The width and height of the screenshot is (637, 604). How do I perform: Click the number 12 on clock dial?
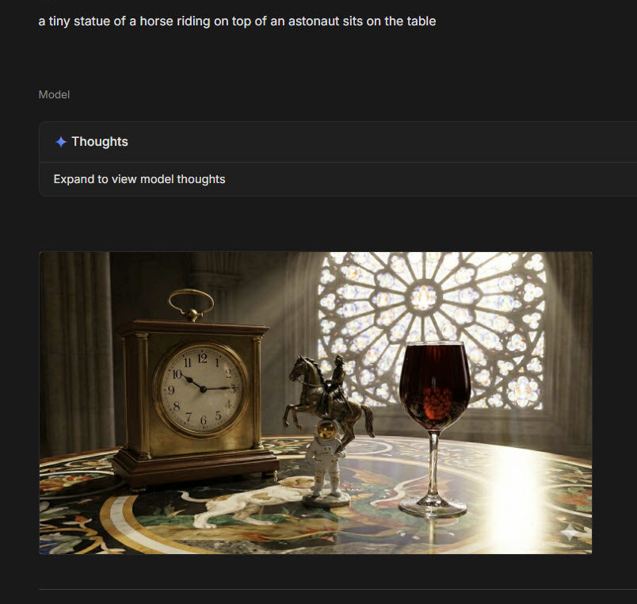pos(202,358)
